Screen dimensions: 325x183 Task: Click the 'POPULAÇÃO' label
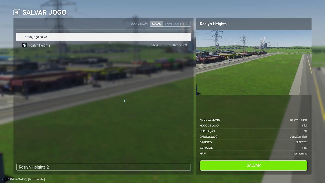coord(207,131)
